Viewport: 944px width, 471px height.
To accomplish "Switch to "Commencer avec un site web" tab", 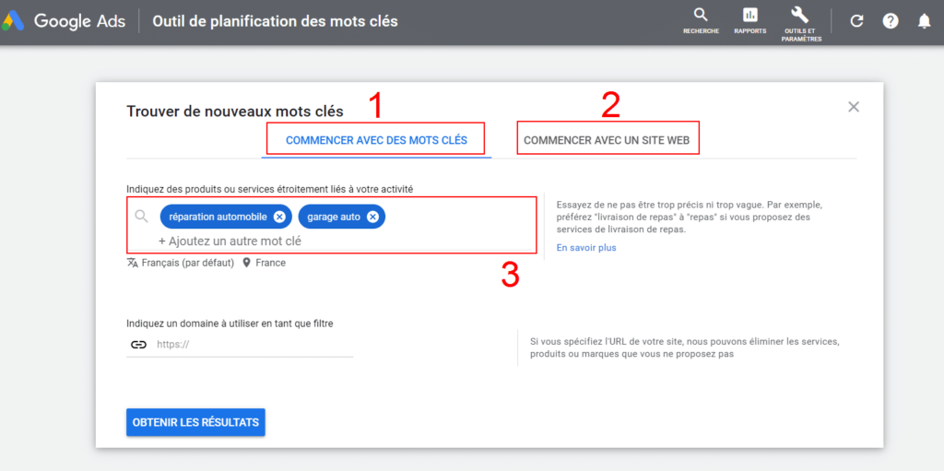I will coord(608,141).
